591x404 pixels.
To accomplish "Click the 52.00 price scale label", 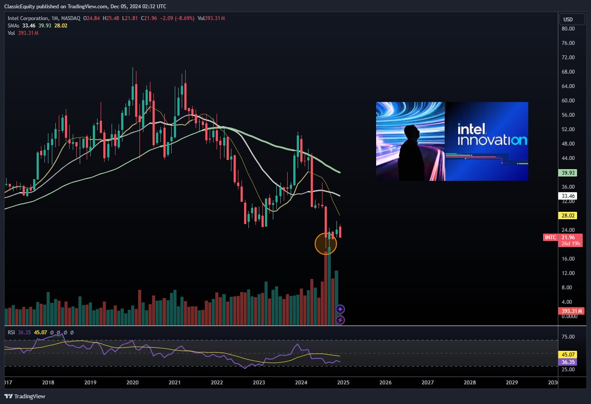I will tap(568, 129).
